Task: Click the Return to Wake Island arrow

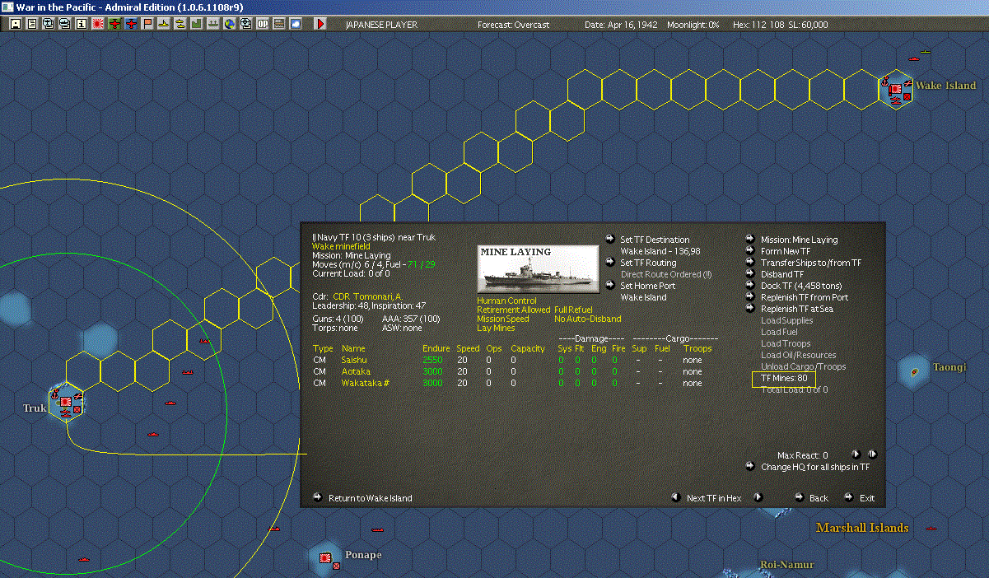Action: (x=318, y=497)
